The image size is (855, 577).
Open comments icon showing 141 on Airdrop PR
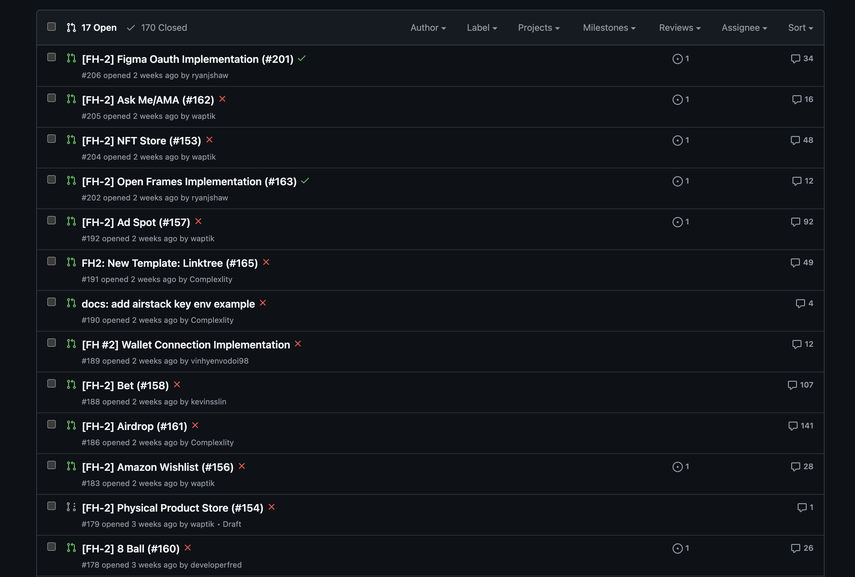[x=801, y=425]
